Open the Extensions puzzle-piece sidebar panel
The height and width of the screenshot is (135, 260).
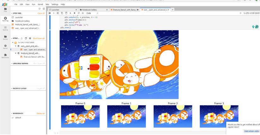click(x=5, y=56)
